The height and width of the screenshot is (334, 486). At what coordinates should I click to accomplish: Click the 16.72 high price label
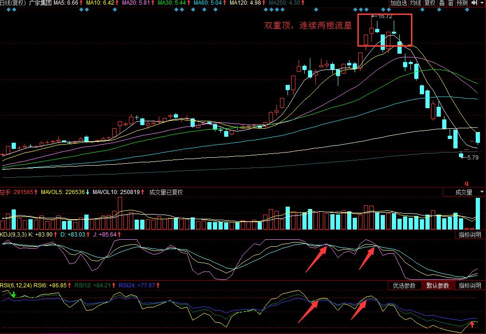(383, 16)
